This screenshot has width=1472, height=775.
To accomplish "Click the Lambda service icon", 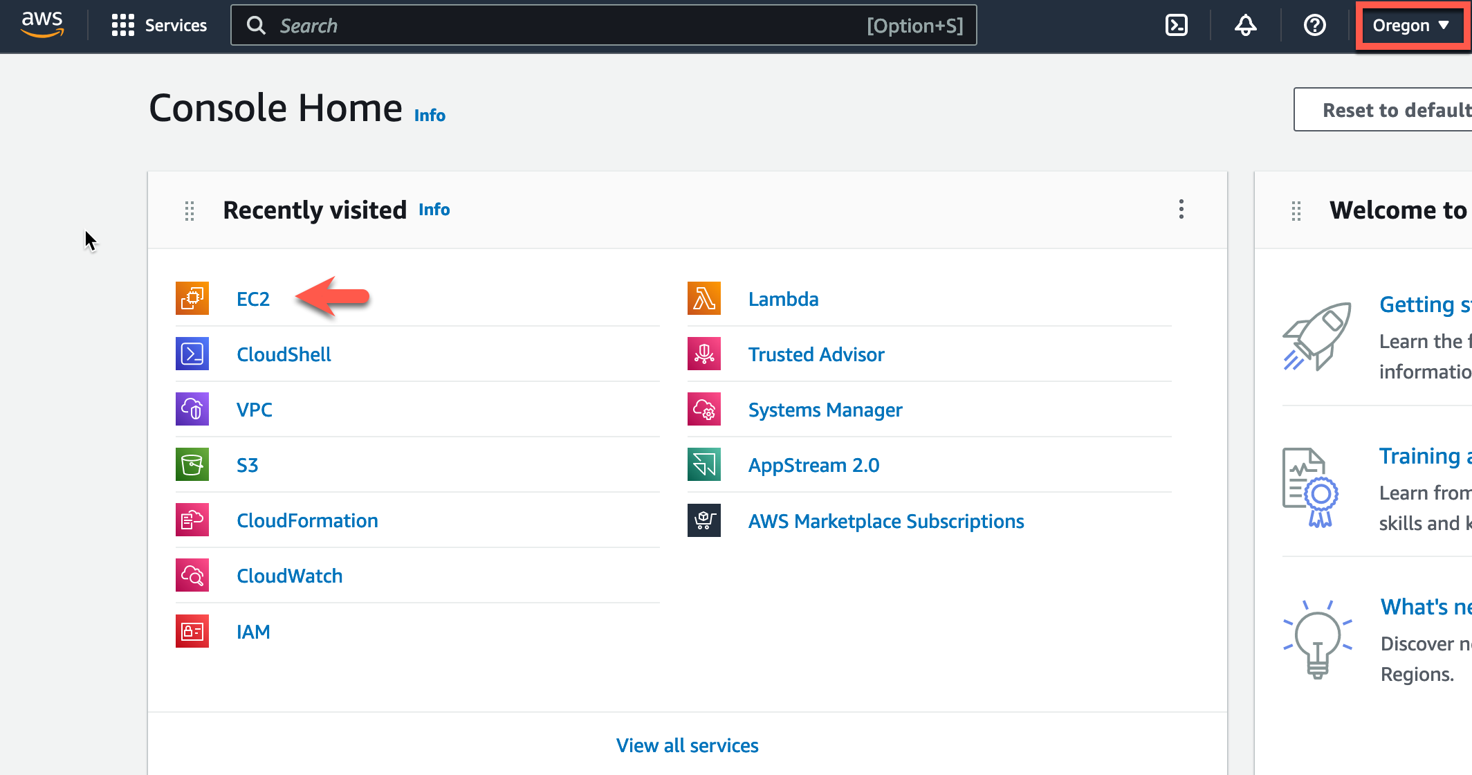I will [704, 298].
